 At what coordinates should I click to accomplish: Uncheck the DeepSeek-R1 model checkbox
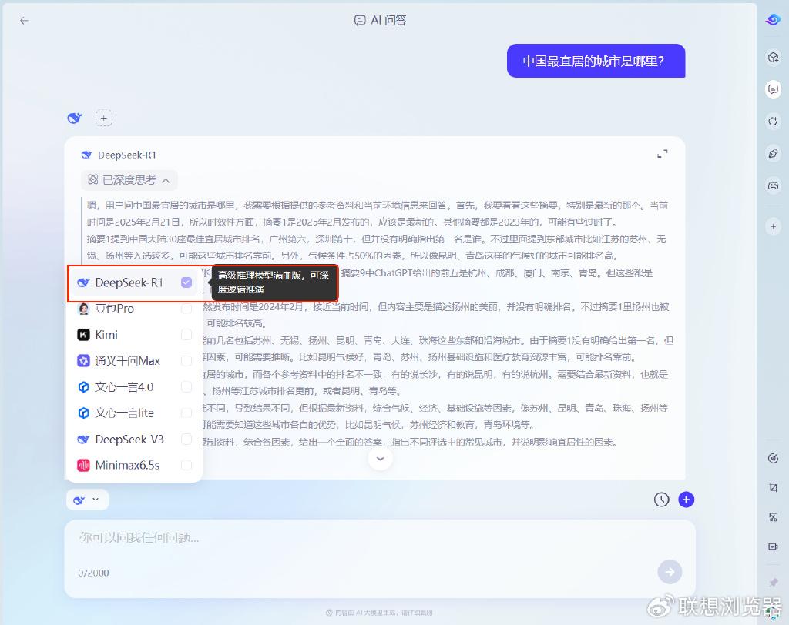click(186, 282)
